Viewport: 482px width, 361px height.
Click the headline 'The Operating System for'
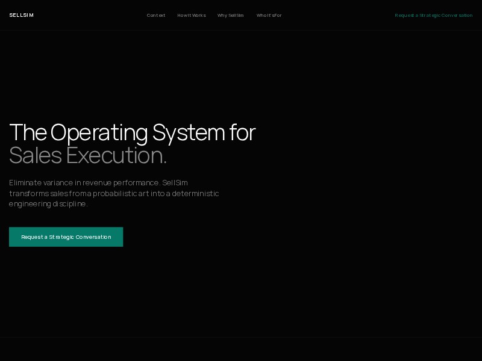point(132,132)
